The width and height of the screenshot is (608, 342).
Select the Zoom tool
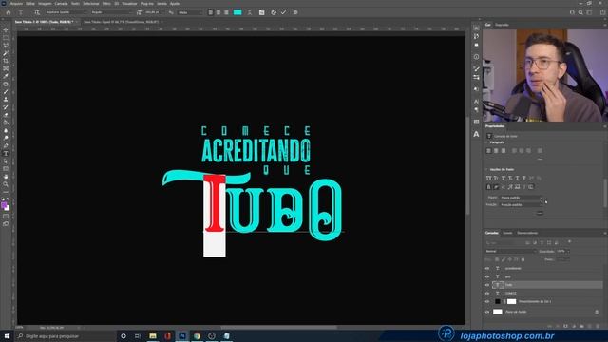coord(6,184)
